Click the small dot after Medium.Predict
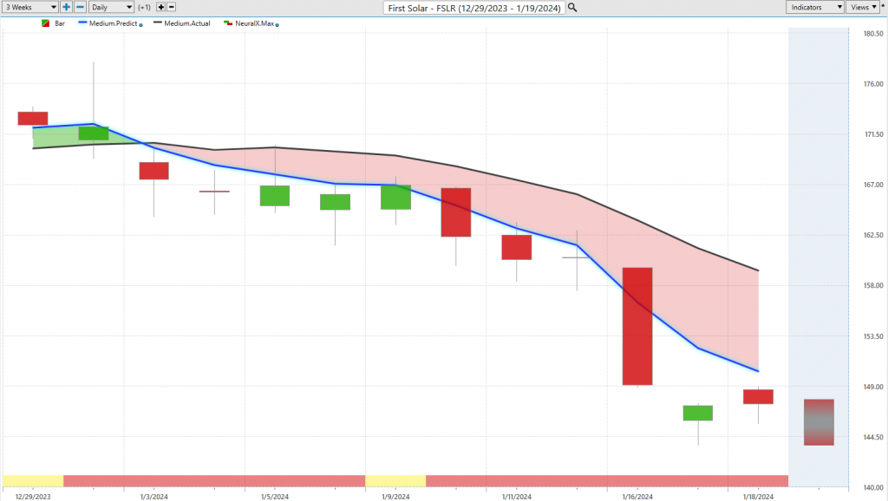The image size is (888, 501). point(141,25)
